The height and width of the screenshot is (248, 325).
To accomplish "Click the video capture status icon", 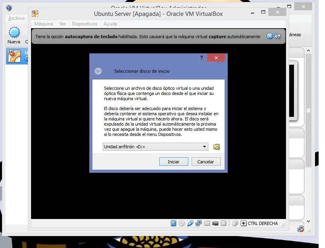I will point(215,223).
